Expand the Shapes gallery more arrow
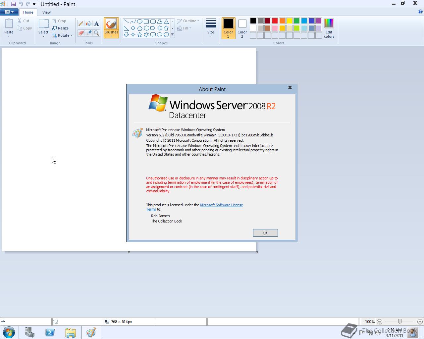The height and width of the screenshot is (339, 424). pyautogui.click(x=172, y=34)
